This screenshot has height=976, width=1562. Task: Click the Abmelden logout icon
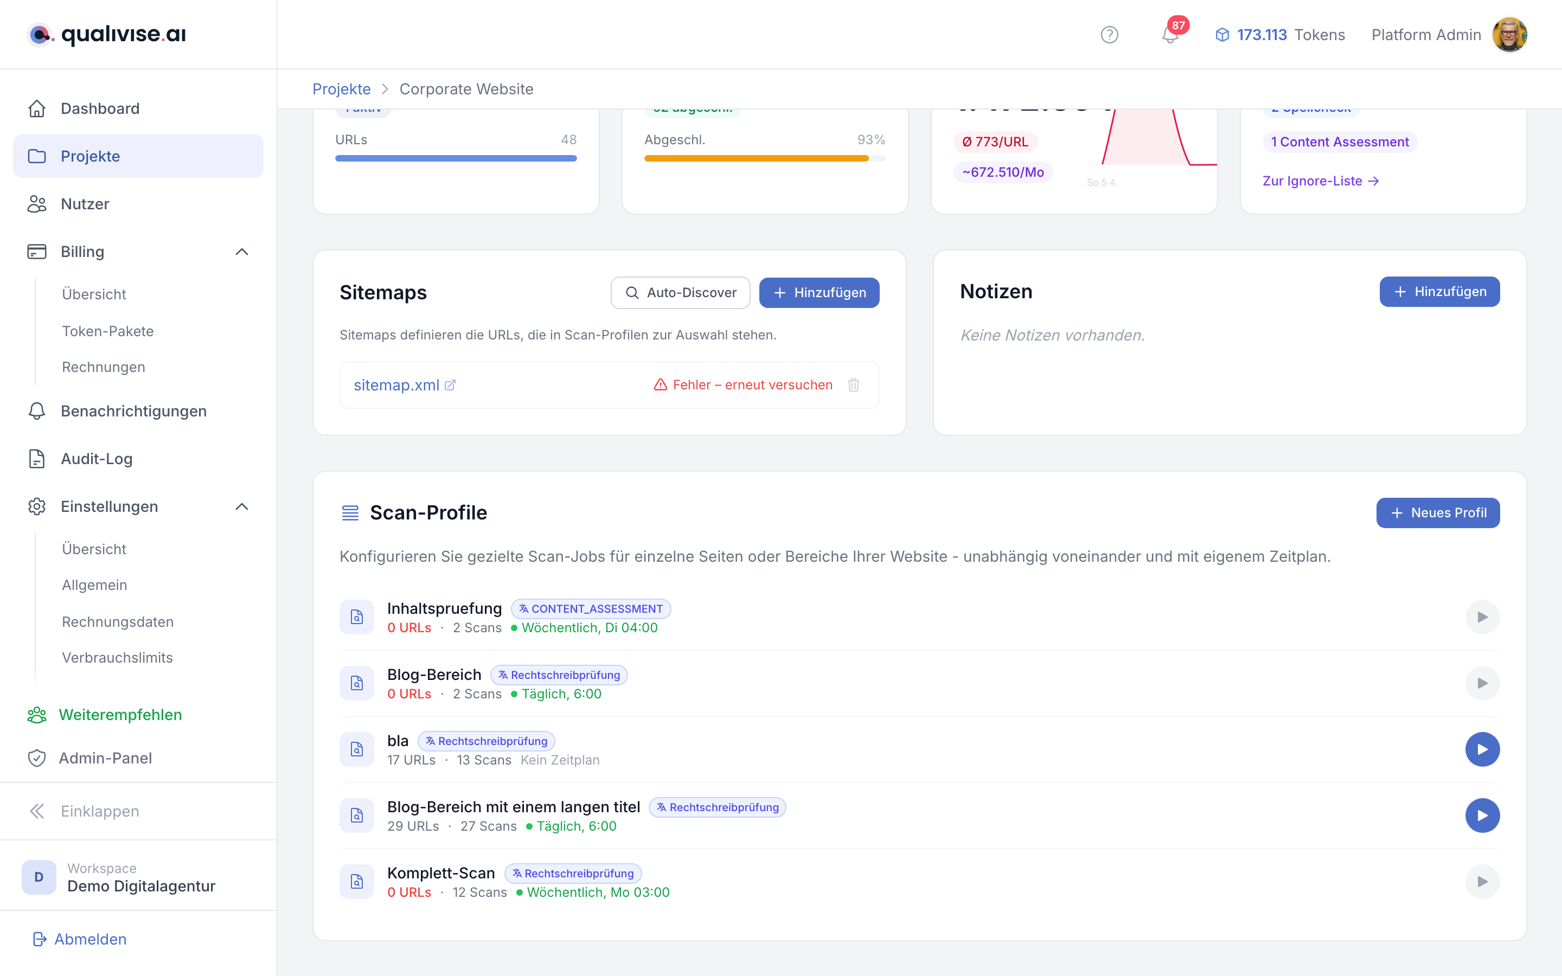pos(40,939)
